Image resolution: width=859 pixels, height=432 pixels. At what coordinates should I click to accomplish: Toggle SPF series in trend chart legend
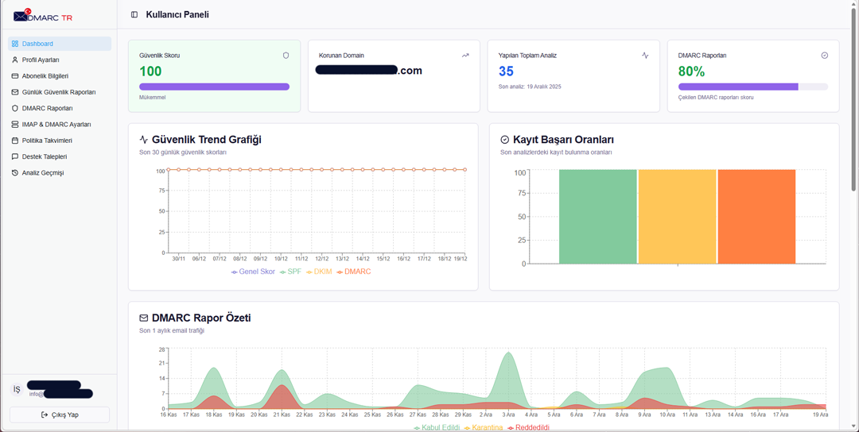coord(290,272)
